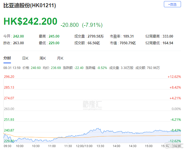Image resolution: width=185 pixels, height=150 pixels.
Task: Click the 市值 7050.79亿 market cap value
Action: pyautogui.click(x=128, y=43)
